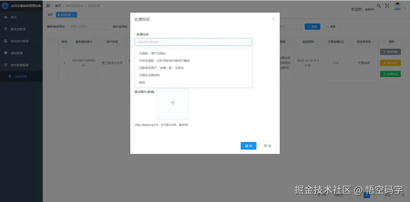This screenshot has height=202, width=410.
Task: Click the 3.00 amount cell
Action: (336, 63)
